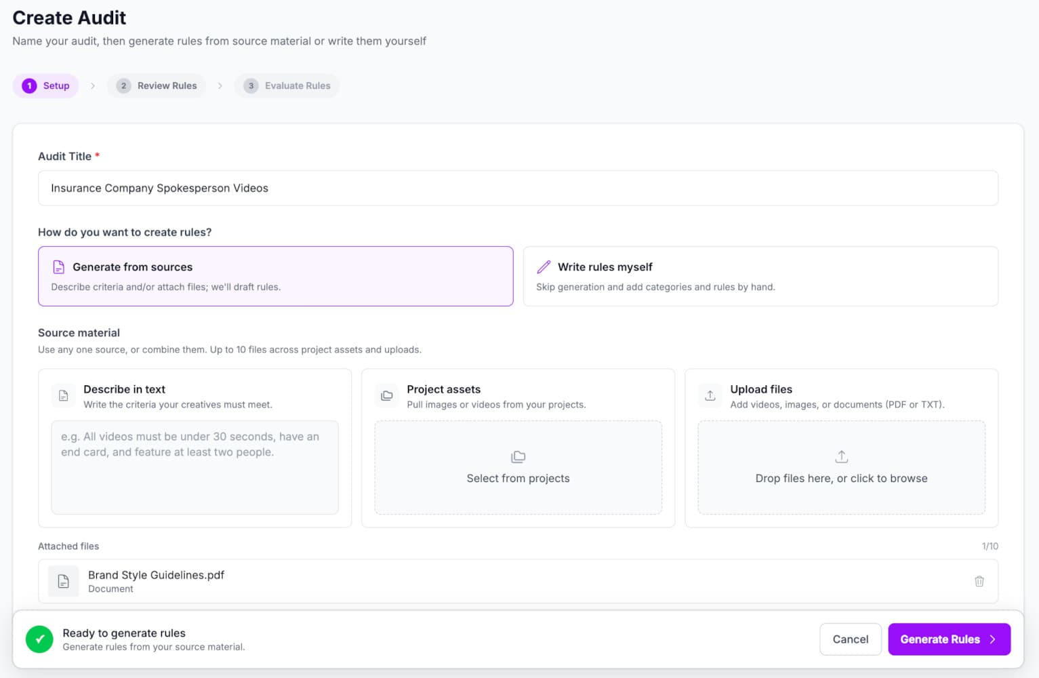This screenshot has width=1039, height=678.
Task: Go to the Setup step
Action: [x=46, y=85]
